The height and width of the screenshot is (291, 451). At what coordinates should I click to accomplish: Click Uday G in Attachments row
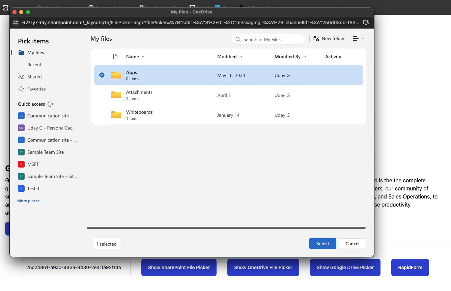(282, 95)
